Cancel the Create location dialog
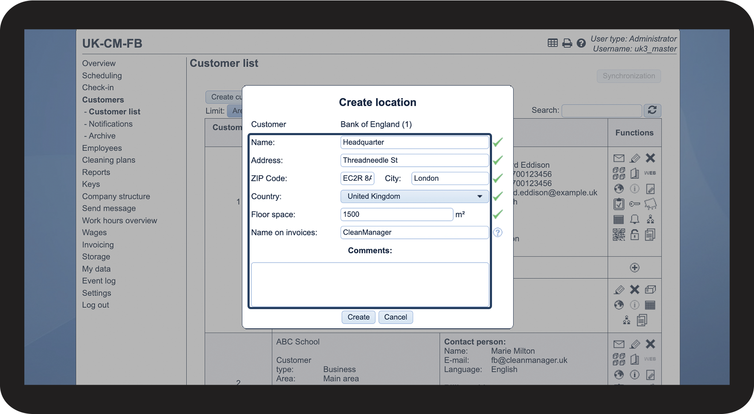 [x=395, y=317]
